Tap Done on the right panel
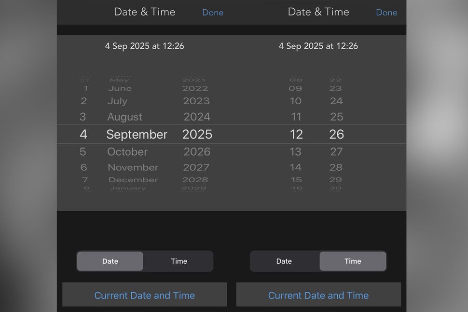Image resolution: width=468 pixels, height=312 pixels. (x=386, y=12)
